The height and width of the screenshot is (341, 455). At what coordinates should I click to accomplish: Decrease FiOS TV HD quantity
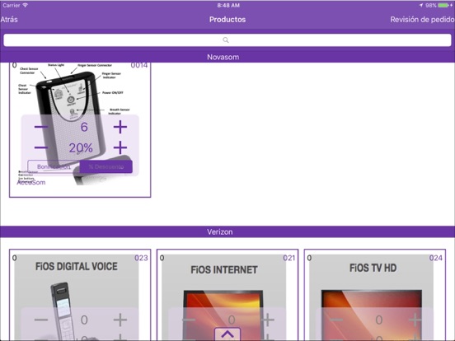(336, 320)
